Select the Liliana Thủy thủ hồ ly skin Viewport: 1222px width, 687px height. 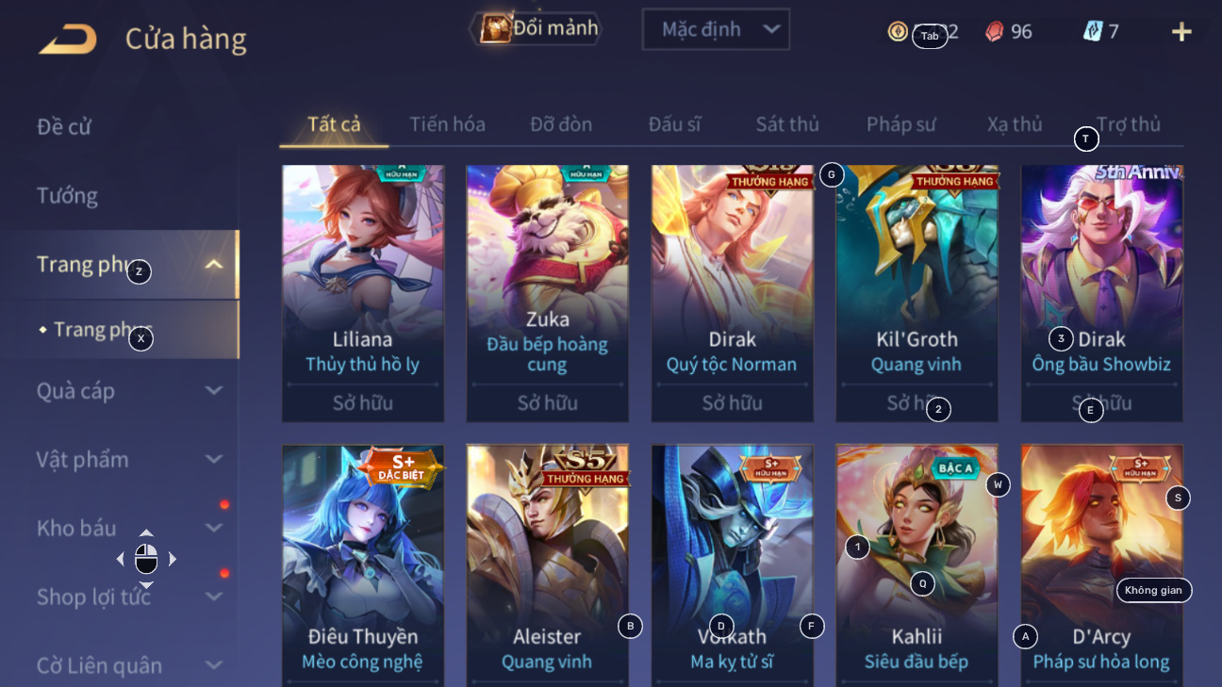[363, 293]
